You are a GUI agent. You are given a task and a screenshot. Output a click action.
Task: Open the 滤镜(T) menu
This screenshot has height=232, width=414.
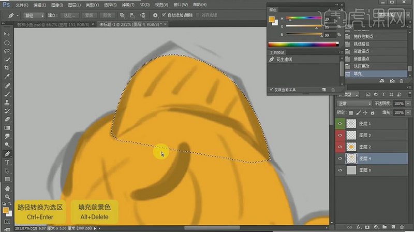pyautogui.click(x=128, y=5)
